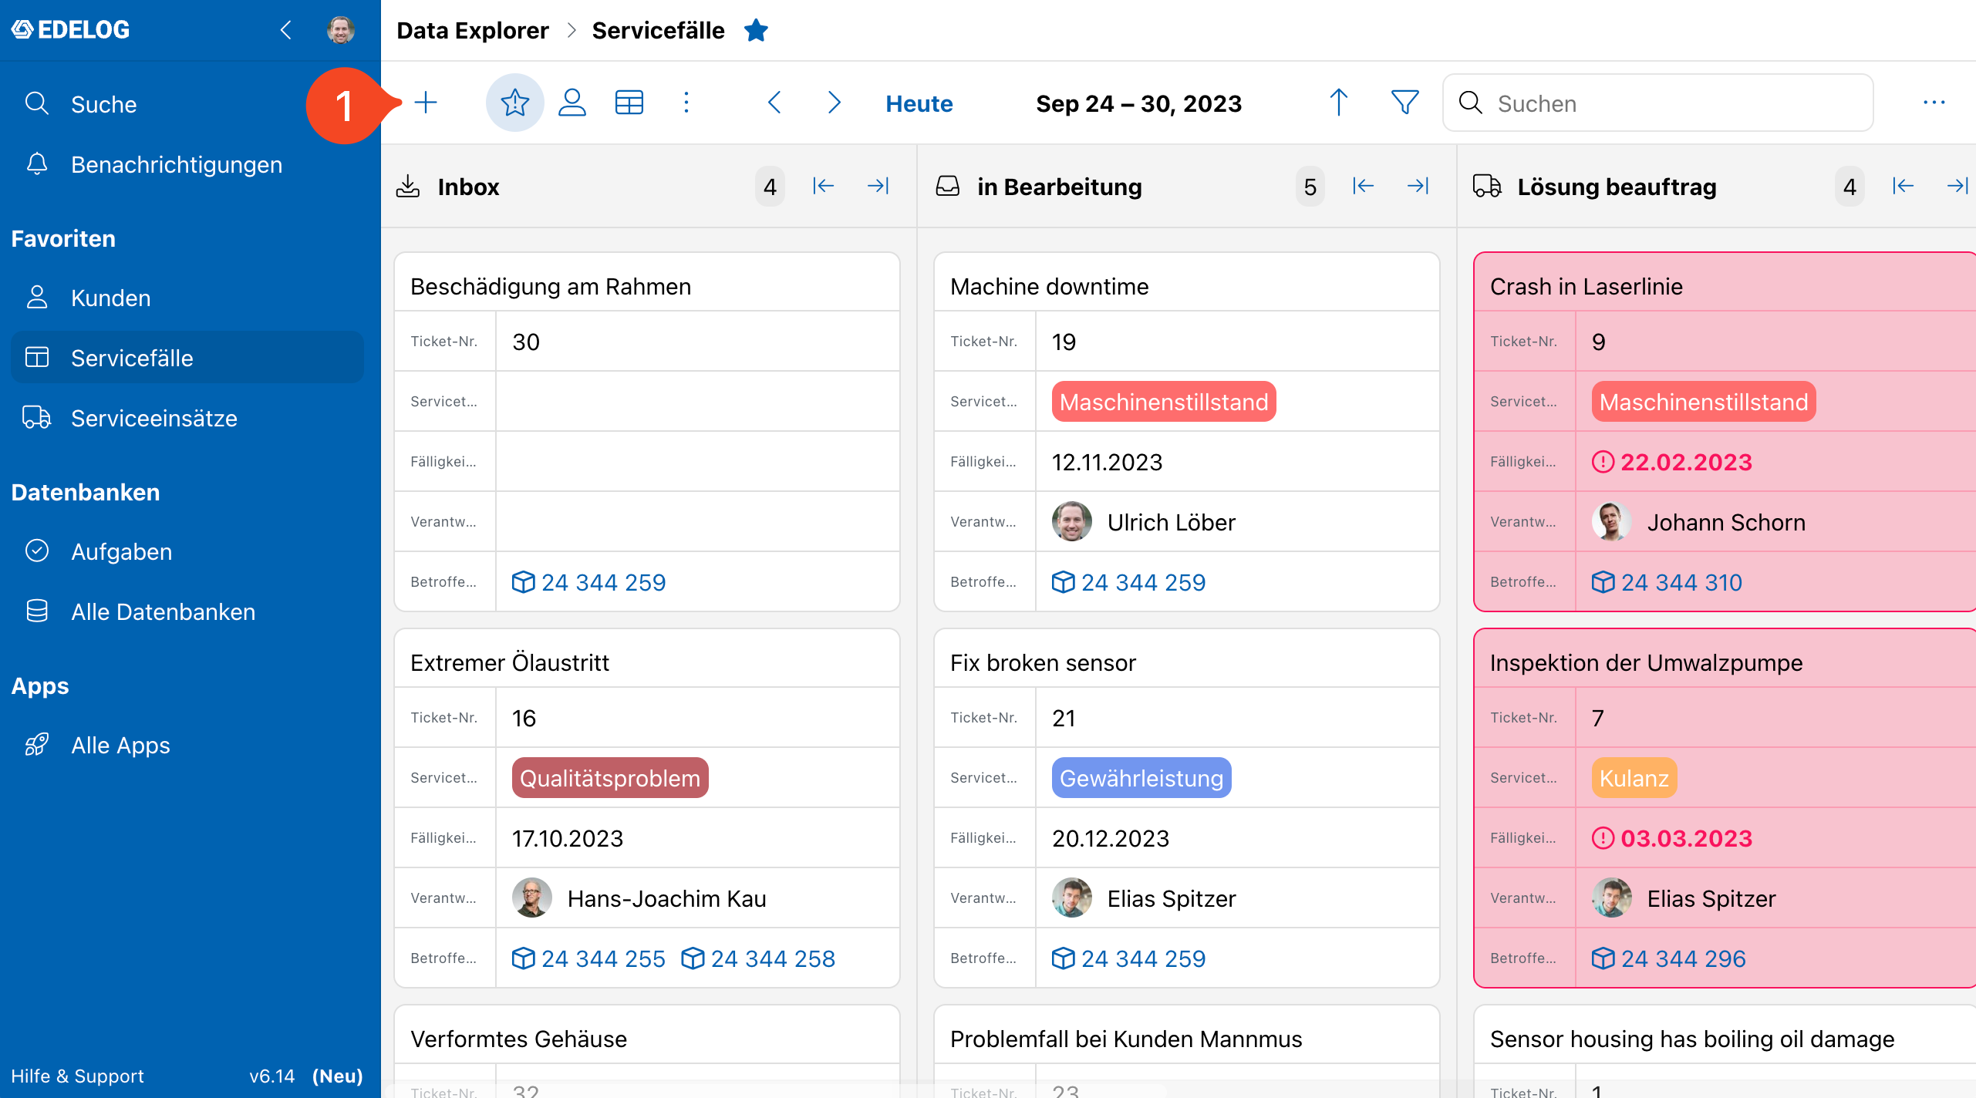This screenshot has height=1098, width=1976.
Task: Expand in Bearbeitung column right arrow
Action: 1418,186
